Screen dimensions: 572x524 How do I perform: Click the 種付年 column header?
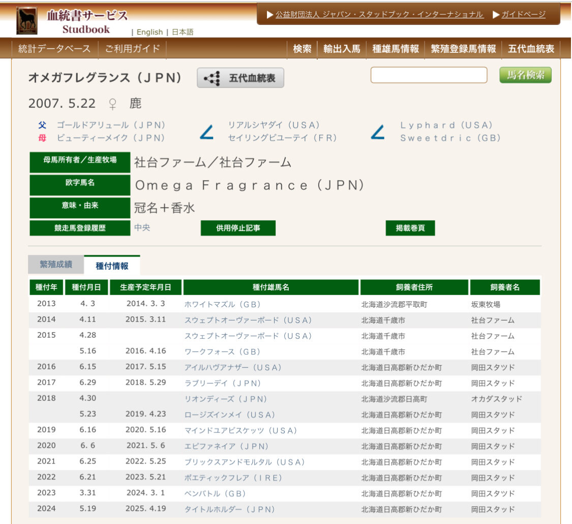[46, 287]
